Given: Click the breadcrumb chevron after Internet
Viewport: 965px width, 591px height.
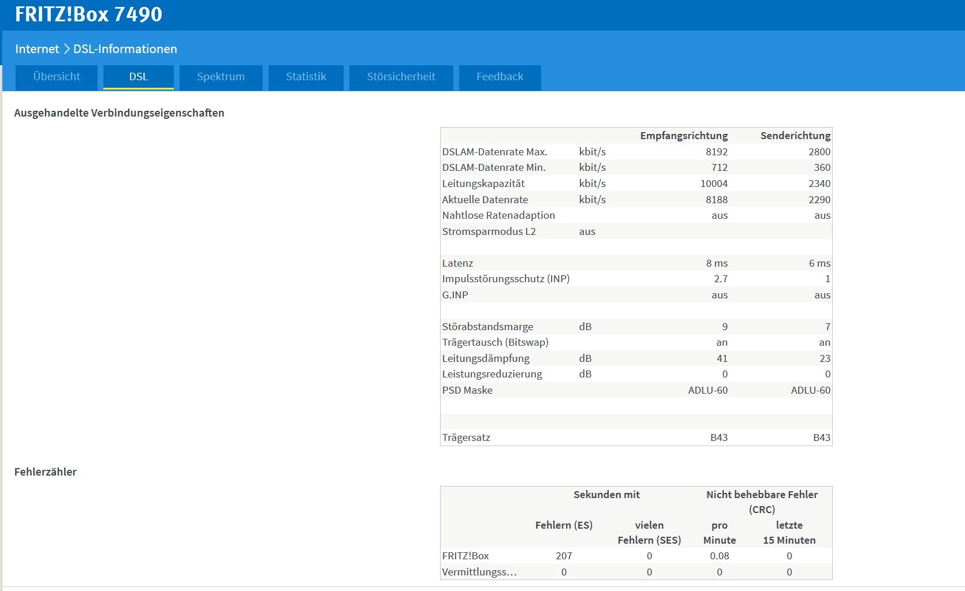Looking at the screenshot, I should (x=66, y=49).
